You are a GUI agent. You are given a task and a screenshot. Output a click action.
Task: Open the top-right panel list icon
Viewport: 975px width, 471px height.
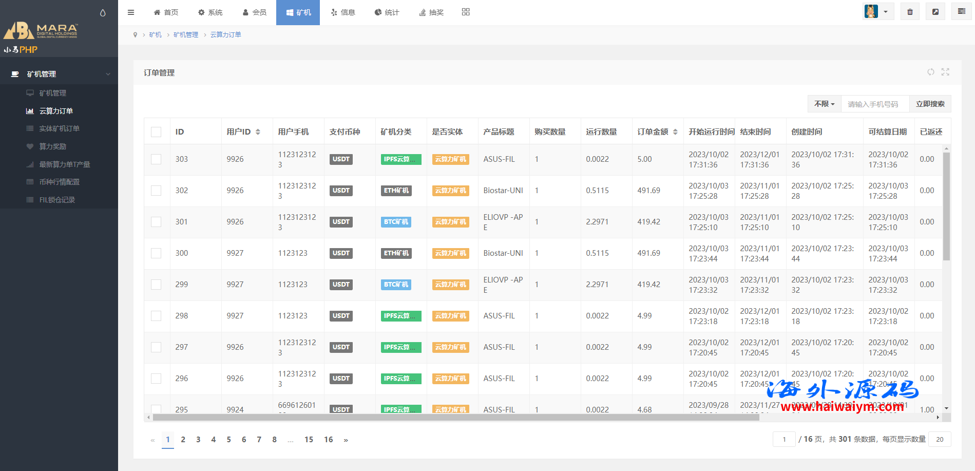(x=961, y=12)
